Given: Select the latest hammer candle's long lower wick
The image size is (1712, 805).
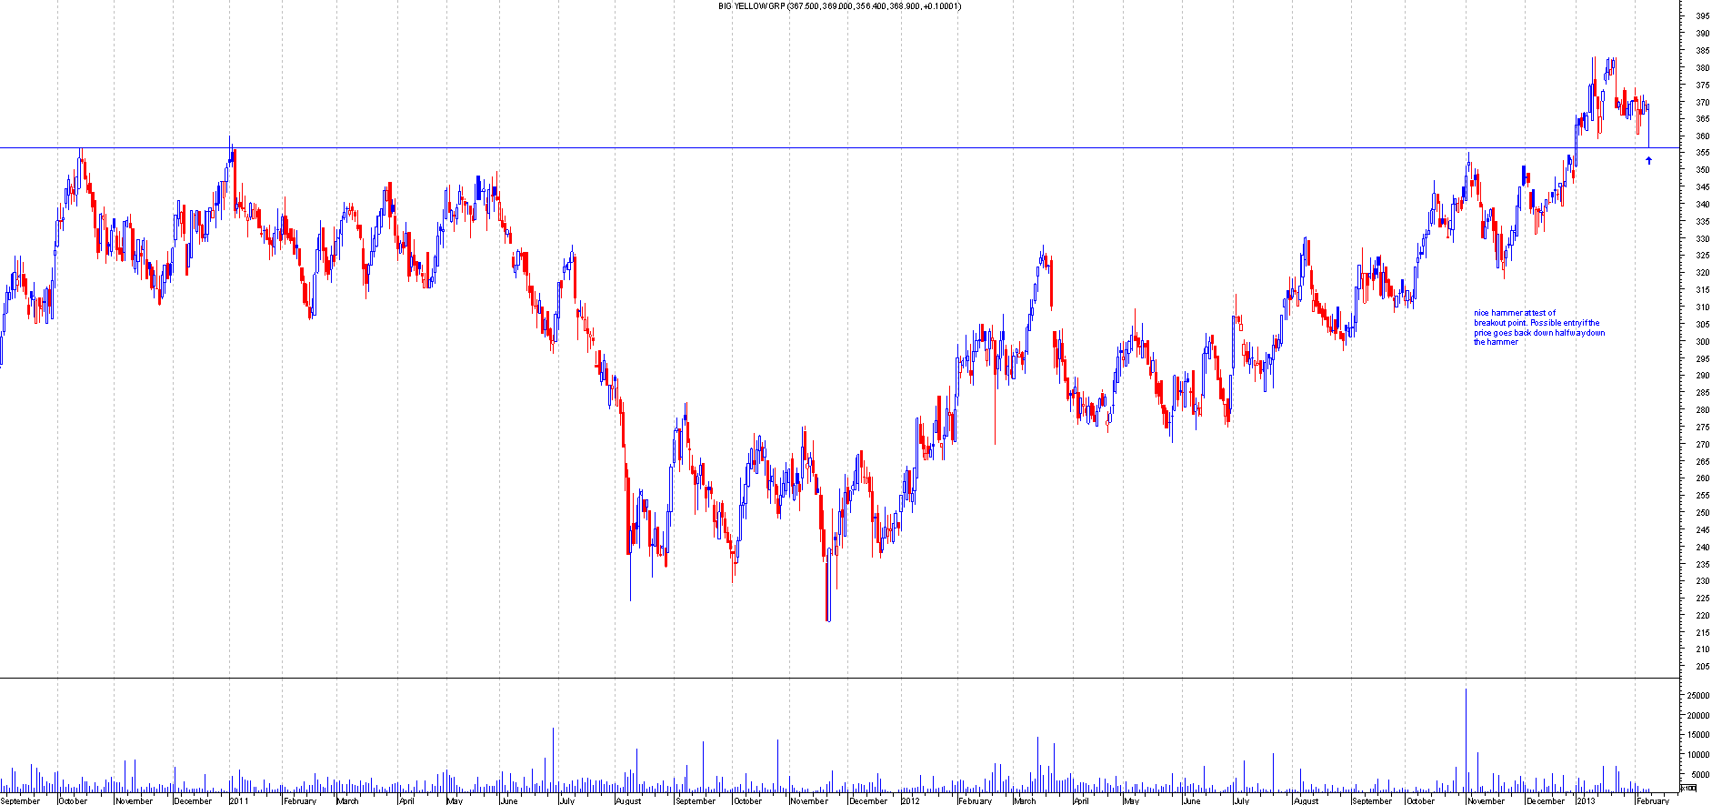Looking at the screenshot, I should (1648, 132).
